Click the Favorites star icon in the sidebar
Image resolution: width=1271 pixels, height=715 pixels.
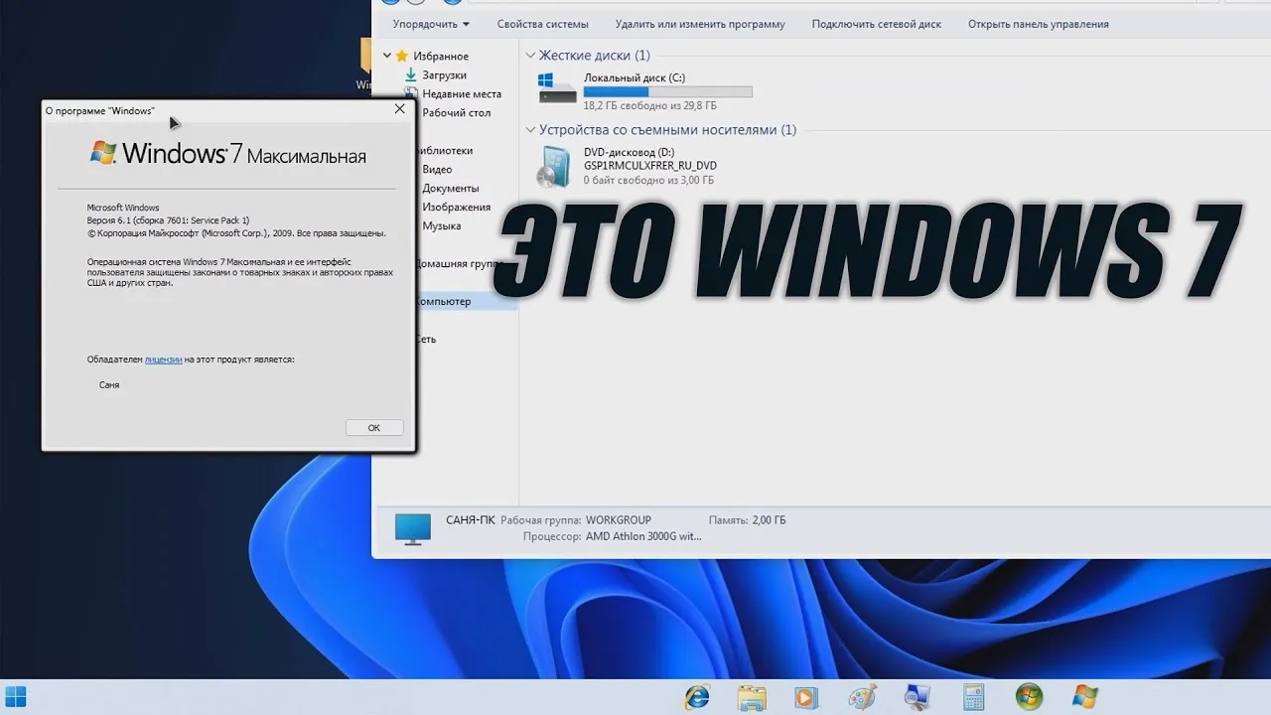click(402, 56)
